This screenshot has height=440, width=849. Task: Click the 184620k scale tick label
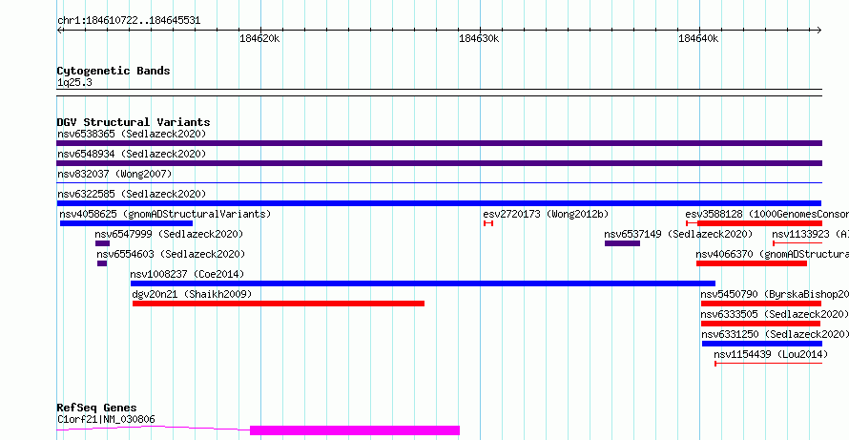point(259,38)
